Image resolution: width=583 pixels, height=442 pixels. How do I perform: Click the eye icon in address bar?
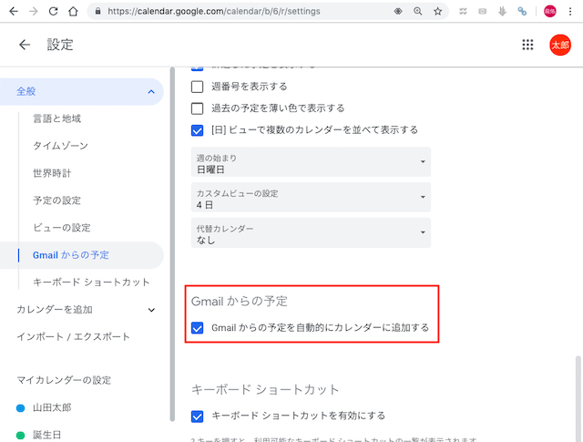click(398, 11)
